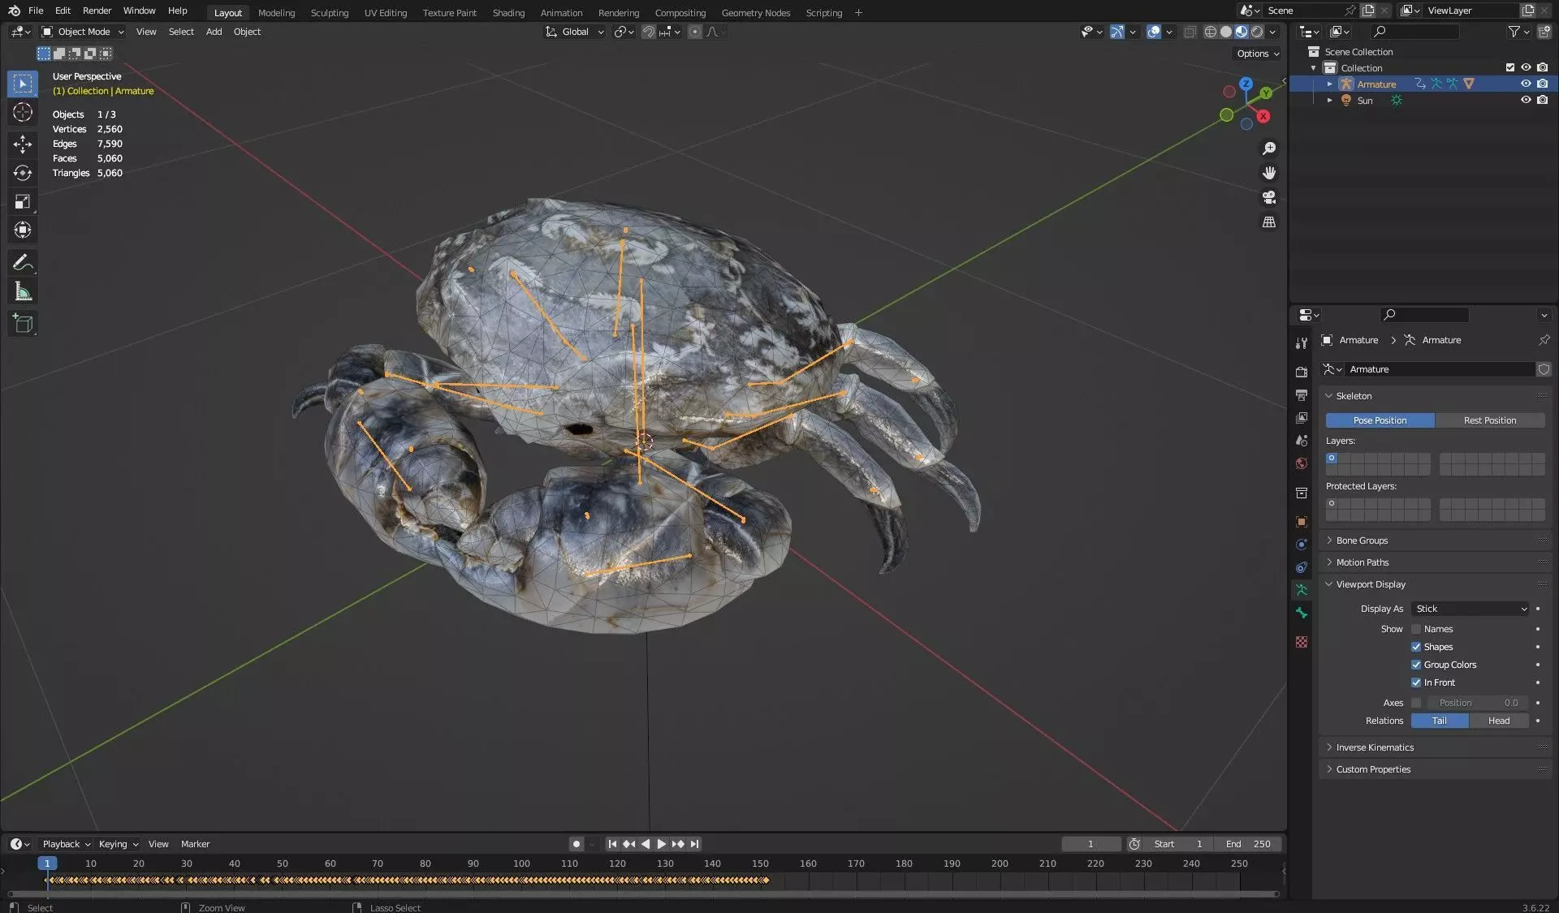Screen dimensions: 1559x913
Task: Open the Global transform orientation dropdown
Action: click(x=575, y=32)
